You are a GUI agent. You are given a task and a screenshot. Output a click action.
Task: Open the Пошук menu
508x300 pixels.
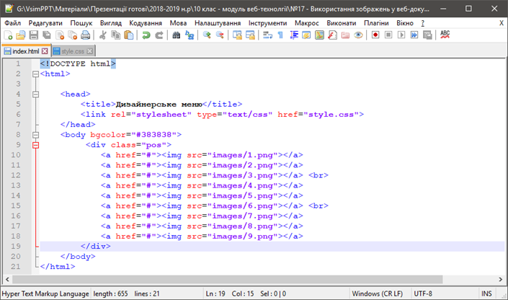click(x=81, y=23)
